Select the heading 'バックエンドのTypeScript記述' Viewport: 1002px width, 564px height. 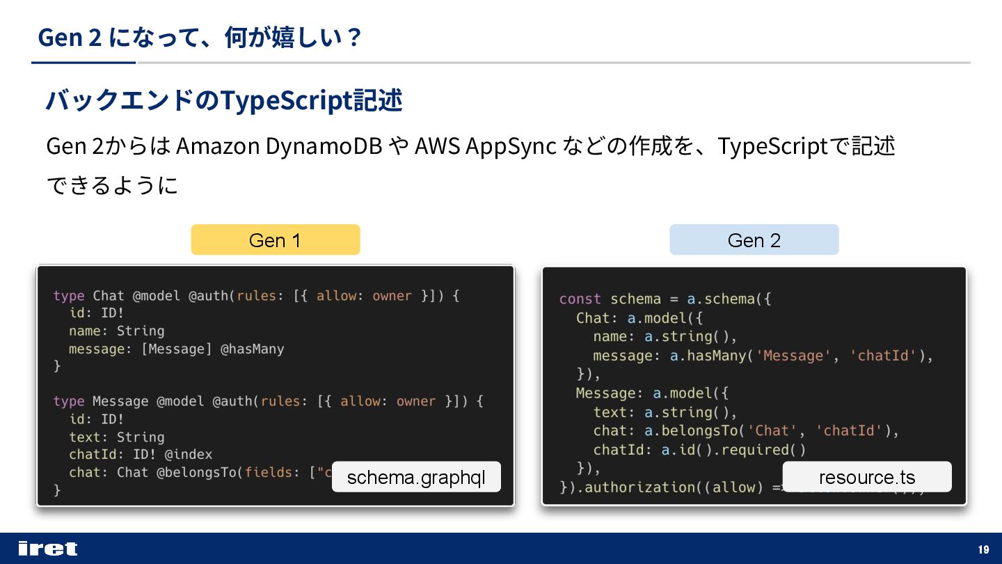click(x=224, y=100)
